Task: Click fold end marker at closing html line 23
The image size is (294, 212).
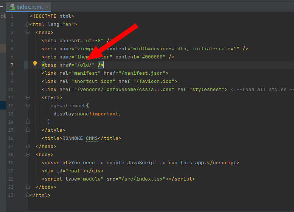Action: coord(28,195)
